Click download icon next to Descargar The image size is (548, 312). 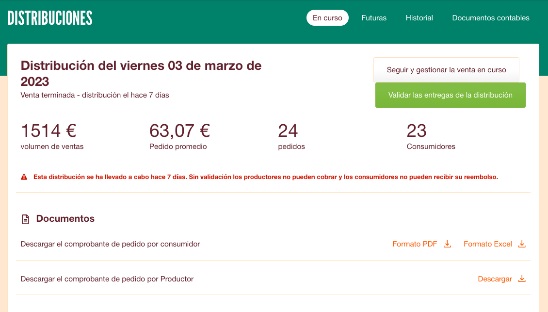(x=522, y=279)
